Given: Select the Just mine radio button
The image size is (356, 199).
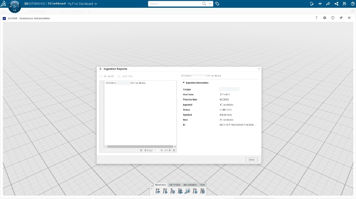Looking at the screenshot, I should tap(119, 76).
